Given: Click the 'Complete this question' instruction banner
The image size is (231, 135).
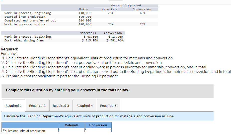Looking at the screenshot, I should pos(107,91).
